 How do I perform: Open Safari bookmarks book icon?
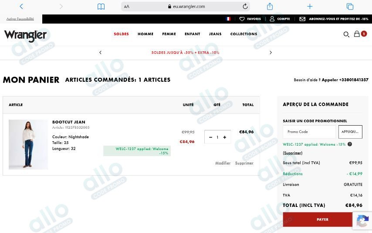(101, 7)
